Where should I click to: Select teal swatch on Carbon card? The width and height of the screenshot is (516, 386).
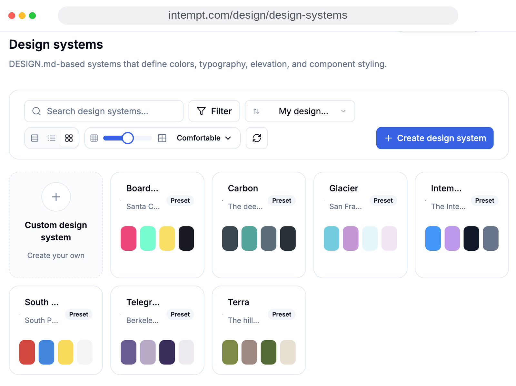point(249,238)
